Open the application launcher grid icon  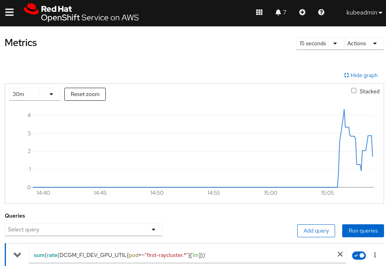pyautogui.click(x=259, y=13)
